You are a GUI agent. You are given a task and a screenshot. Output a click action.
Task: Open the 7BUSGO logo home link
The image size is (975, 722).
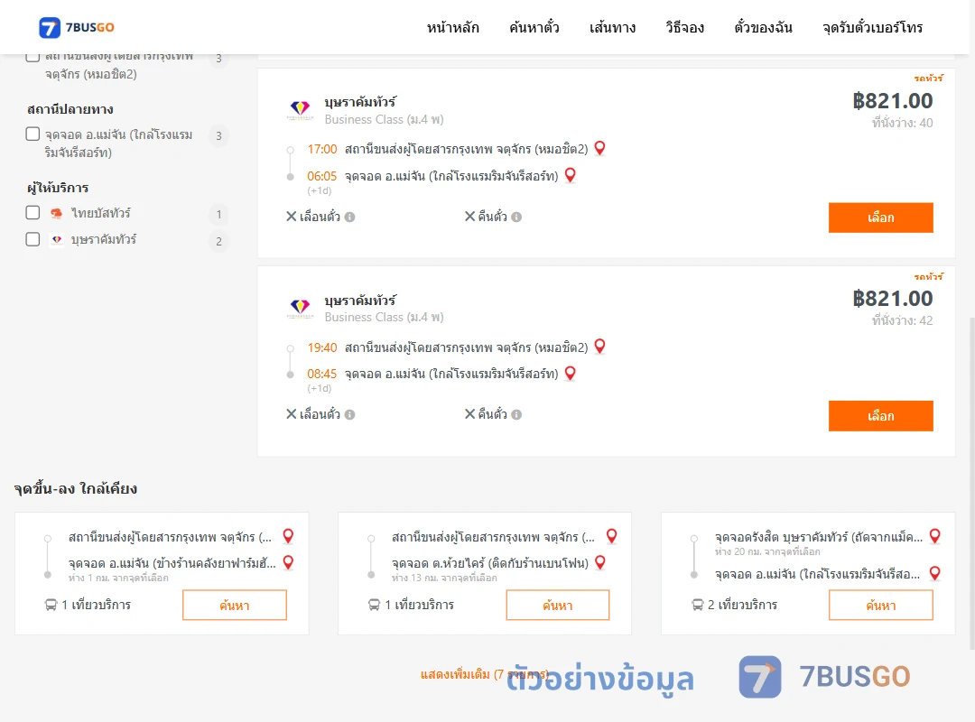point(77,27)
